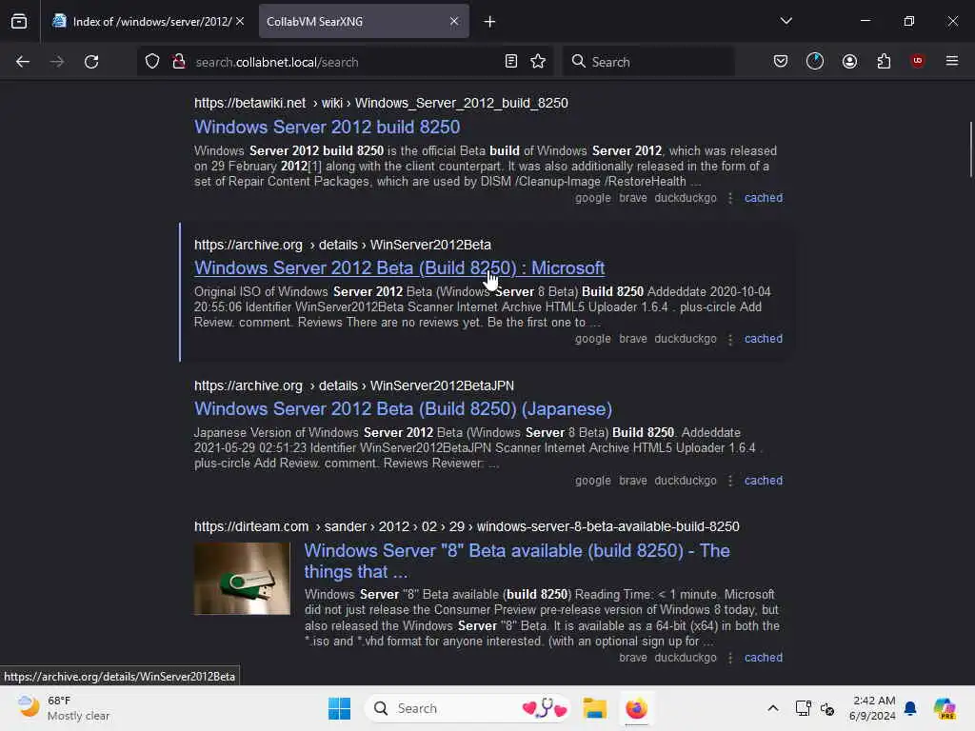Open the Windows Server 2012 build 8250 result
Screen dimensions: 975x731
328,127
